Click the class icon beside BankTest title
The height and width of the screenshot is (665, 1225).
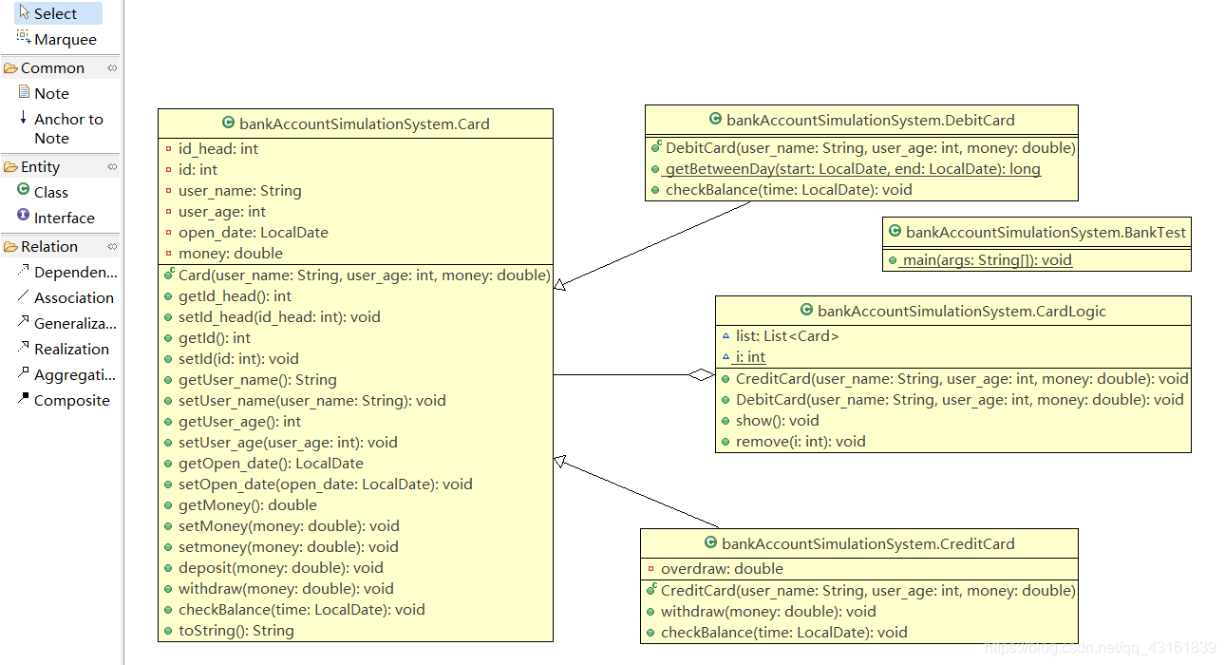click(895, 231)
